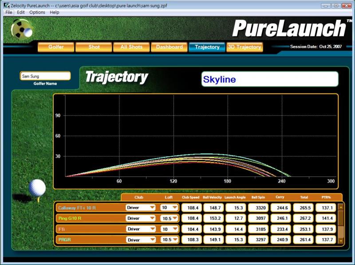Expand club type dropdown for Callaway FT-i
This screenshot has width=355, height=265.
tap(152, 207)
